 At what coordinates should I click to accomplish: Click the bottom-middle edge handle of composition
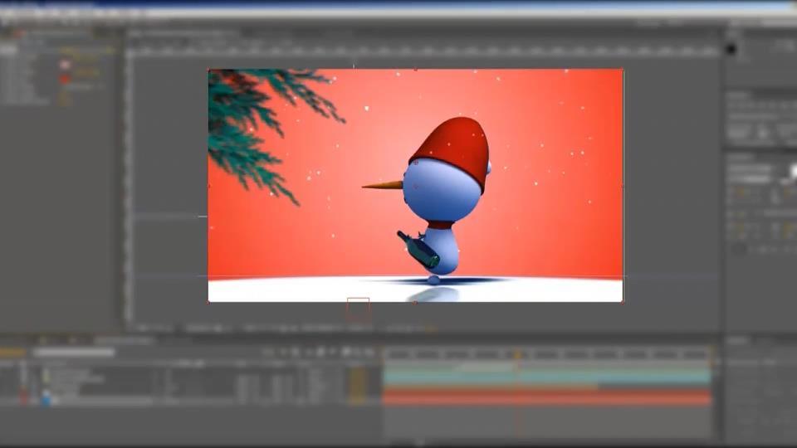[x=416, y=302]
